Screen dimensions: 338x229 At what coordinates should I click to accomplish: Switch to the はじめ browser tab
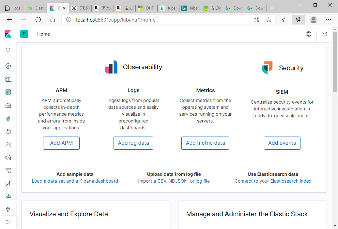pos(212,8)
